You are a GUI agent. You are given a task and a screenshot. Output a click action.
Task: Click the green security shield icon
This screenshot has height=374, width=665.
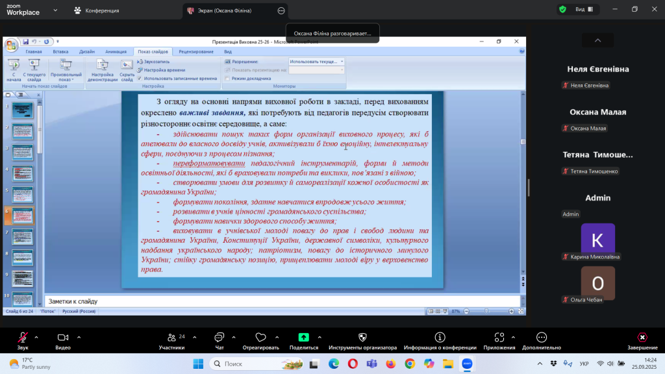coord(562,9)
